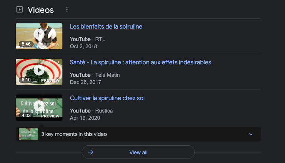Click the 5:10 duration badge on thumbnail
Image resolution: width=285 pixels, height=163 pixels.
point(26,80)
